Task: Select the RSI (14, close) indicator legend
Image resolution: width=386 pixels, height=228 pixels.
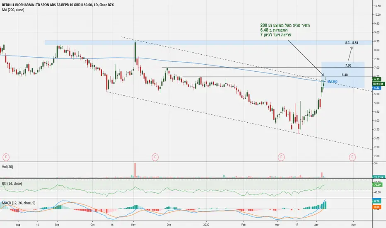Action: (12, 184)
